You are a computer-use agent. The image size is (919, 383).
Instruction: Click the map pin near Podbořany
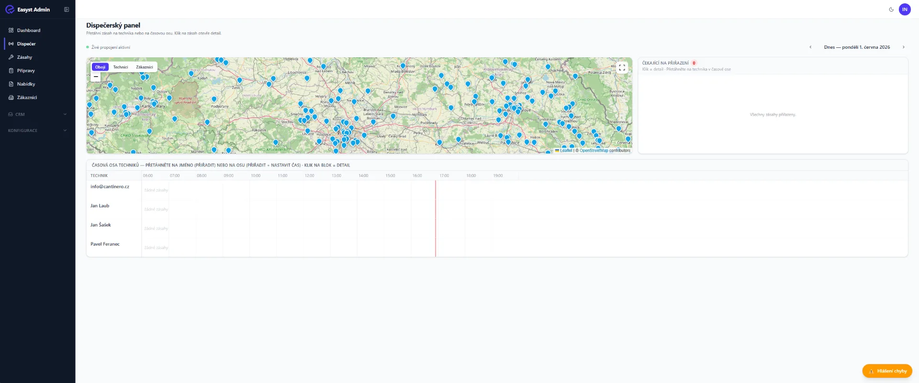214,99
